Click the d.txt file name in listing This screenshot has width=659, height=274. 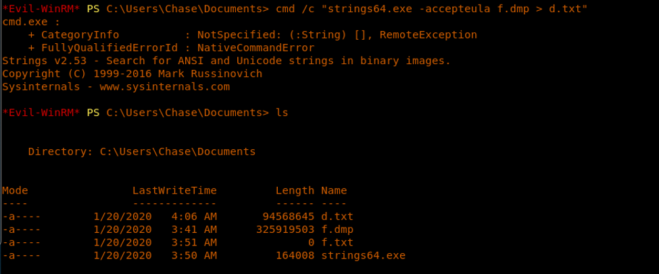(337, 217)
